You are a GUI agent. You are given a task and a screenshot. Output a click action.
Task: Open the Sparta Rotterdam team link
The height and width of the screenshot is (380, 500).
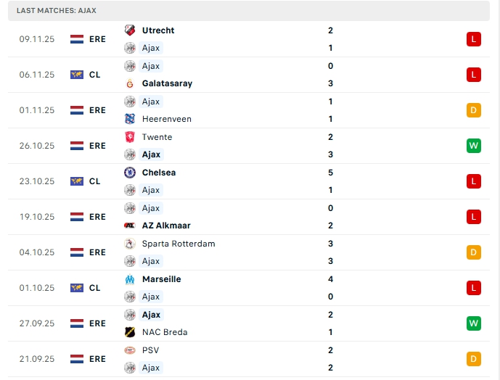coord(179,244)
